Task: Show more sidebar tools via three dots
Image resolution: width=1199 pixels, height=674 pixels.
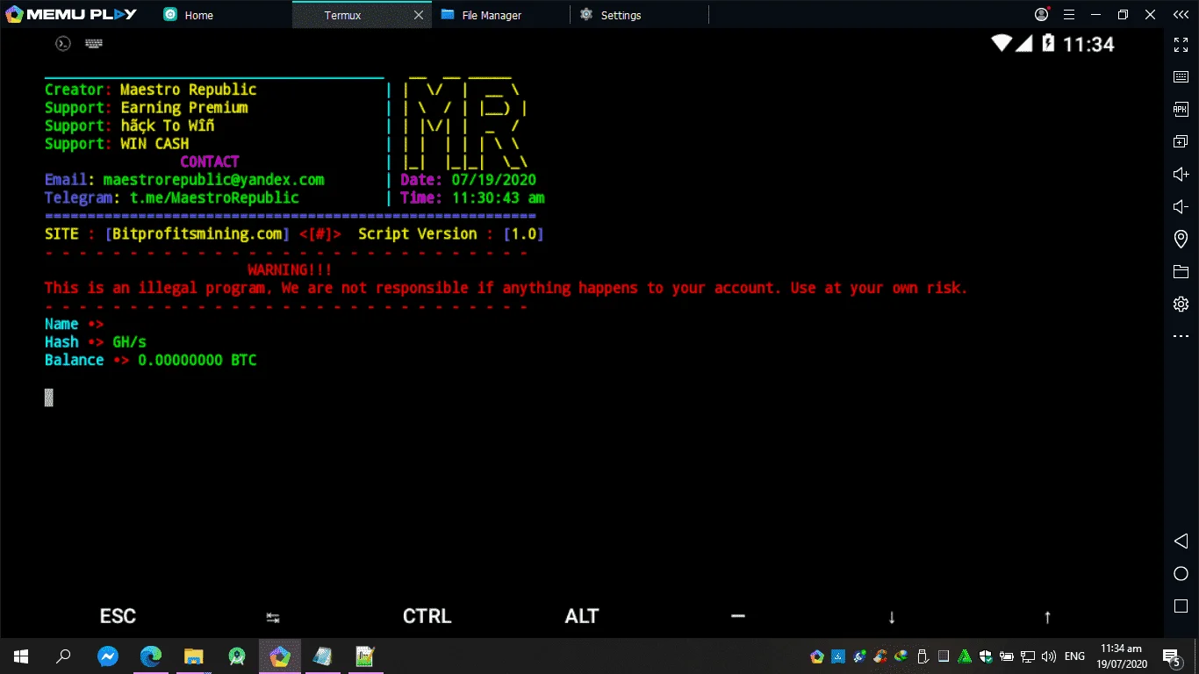Action: (x=1181, y=336)
